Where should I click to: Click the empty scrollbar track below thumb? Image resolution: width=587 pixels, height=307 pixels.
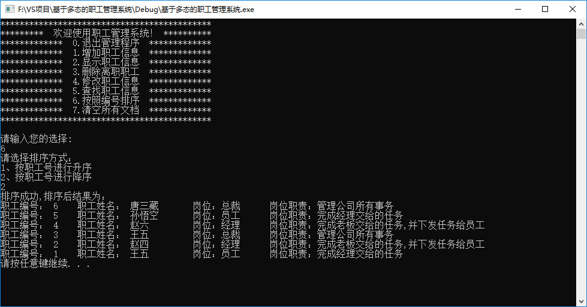(x=581, y=168)
